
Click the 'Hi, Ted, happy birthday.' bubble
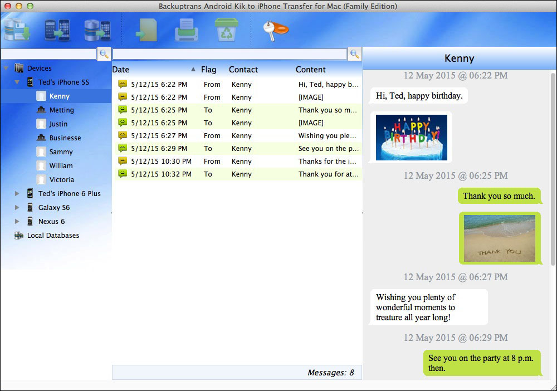419,96
